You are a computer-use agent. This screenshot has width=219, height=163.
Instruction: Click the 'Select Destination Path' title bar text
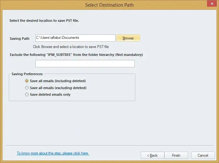click(109, 5)
